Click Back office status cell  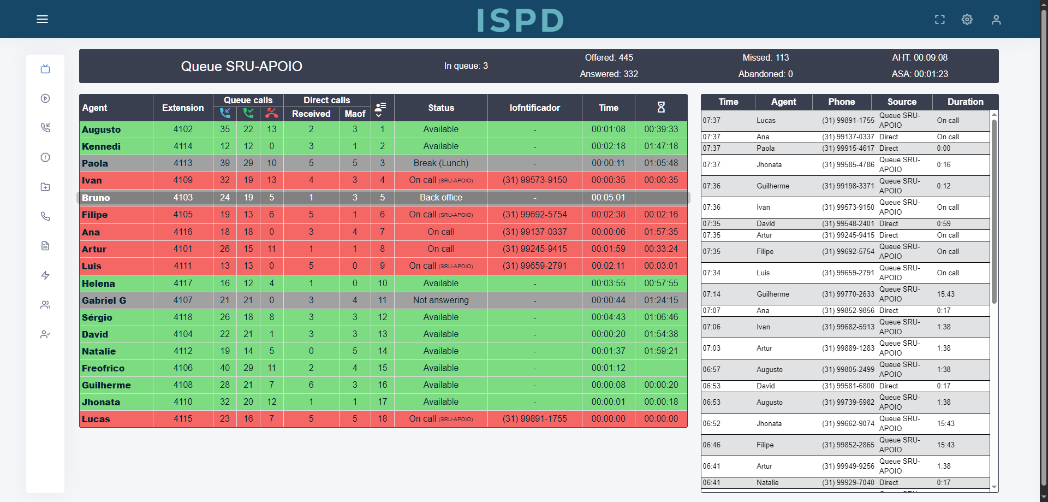[441, 197]
